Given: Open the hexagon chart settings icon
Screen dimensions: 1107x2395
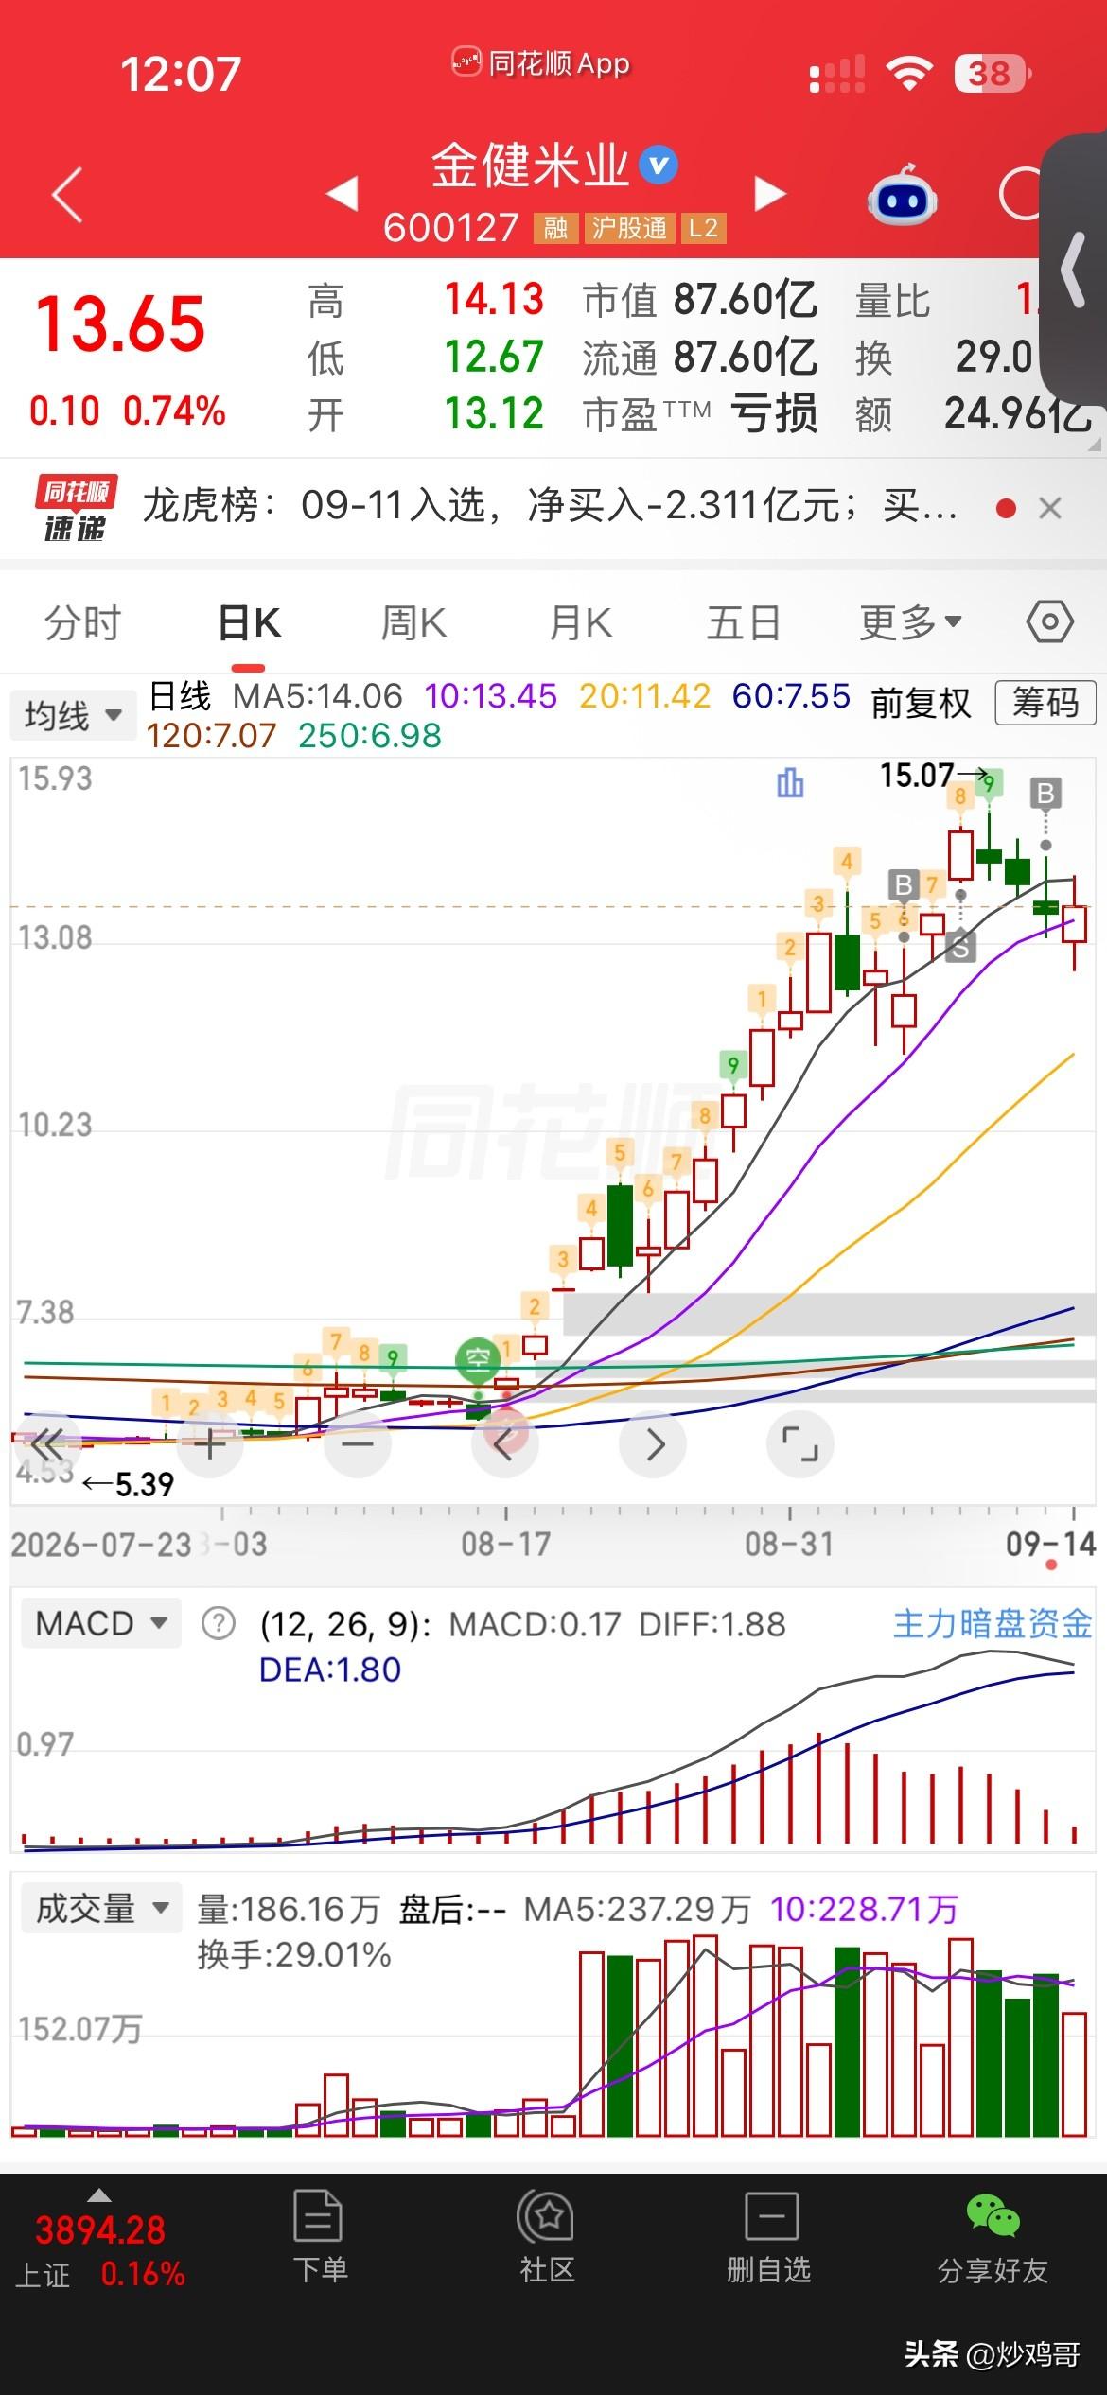Looking at the screenshot, I should point(1049,621).
